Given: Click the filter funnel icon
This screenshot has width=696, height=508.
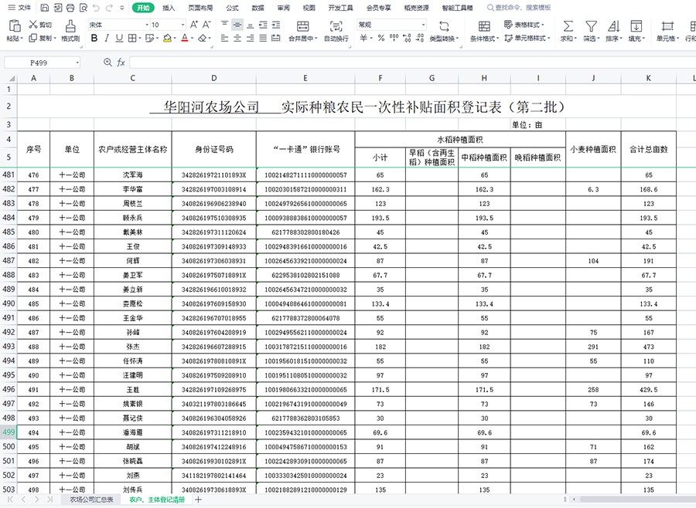Looking at the screenshot, I should (591, 25).
